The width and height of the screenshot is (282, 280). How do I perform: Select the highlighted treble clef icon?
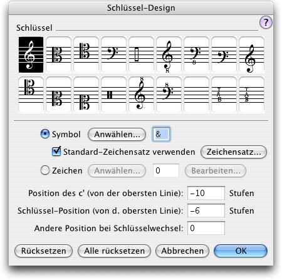pyautogui.click(x=31, y=54)
